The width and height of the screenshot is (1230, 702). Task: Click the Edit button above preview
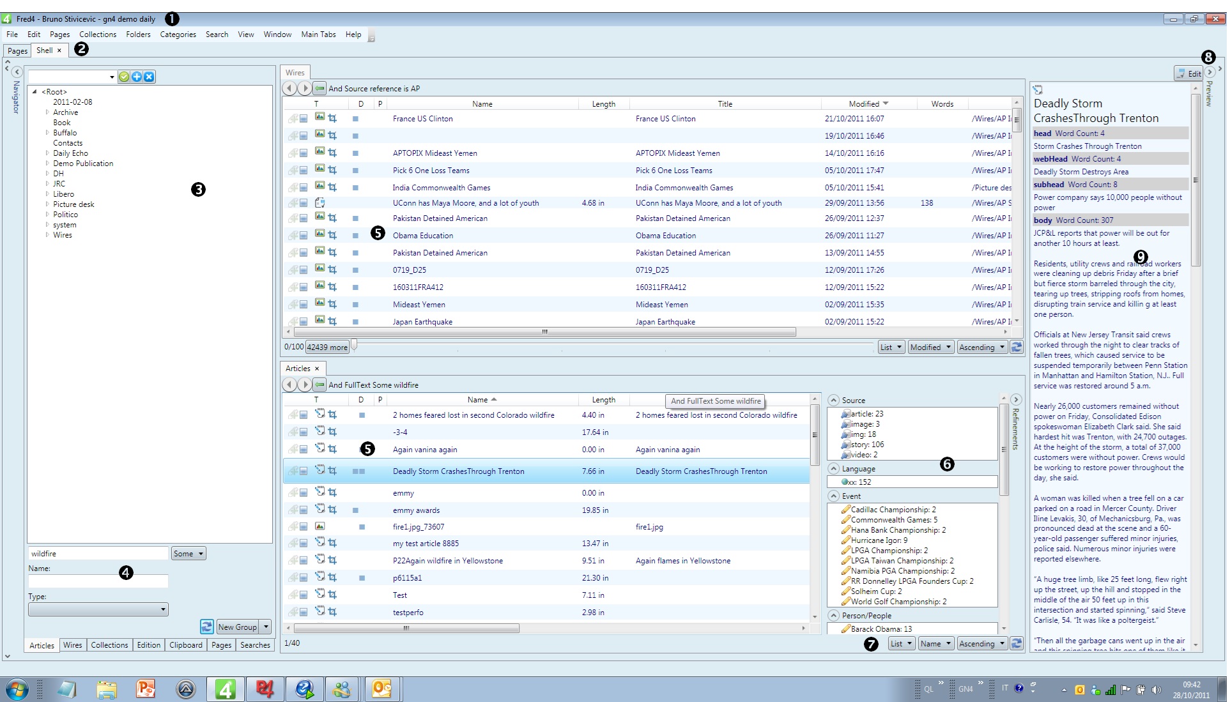1188,73
